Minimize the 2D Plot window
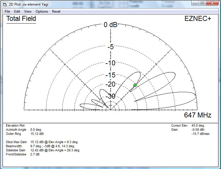This screenshot has width=221, height=169. point(195,3)
